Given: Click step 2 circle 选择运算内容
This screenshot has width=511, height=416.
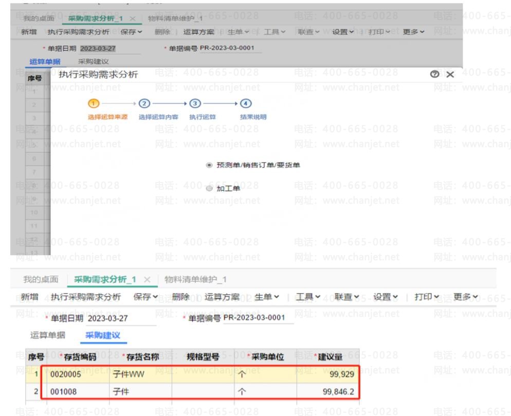Looking at the screenshot, I should (x=144, y=104).
